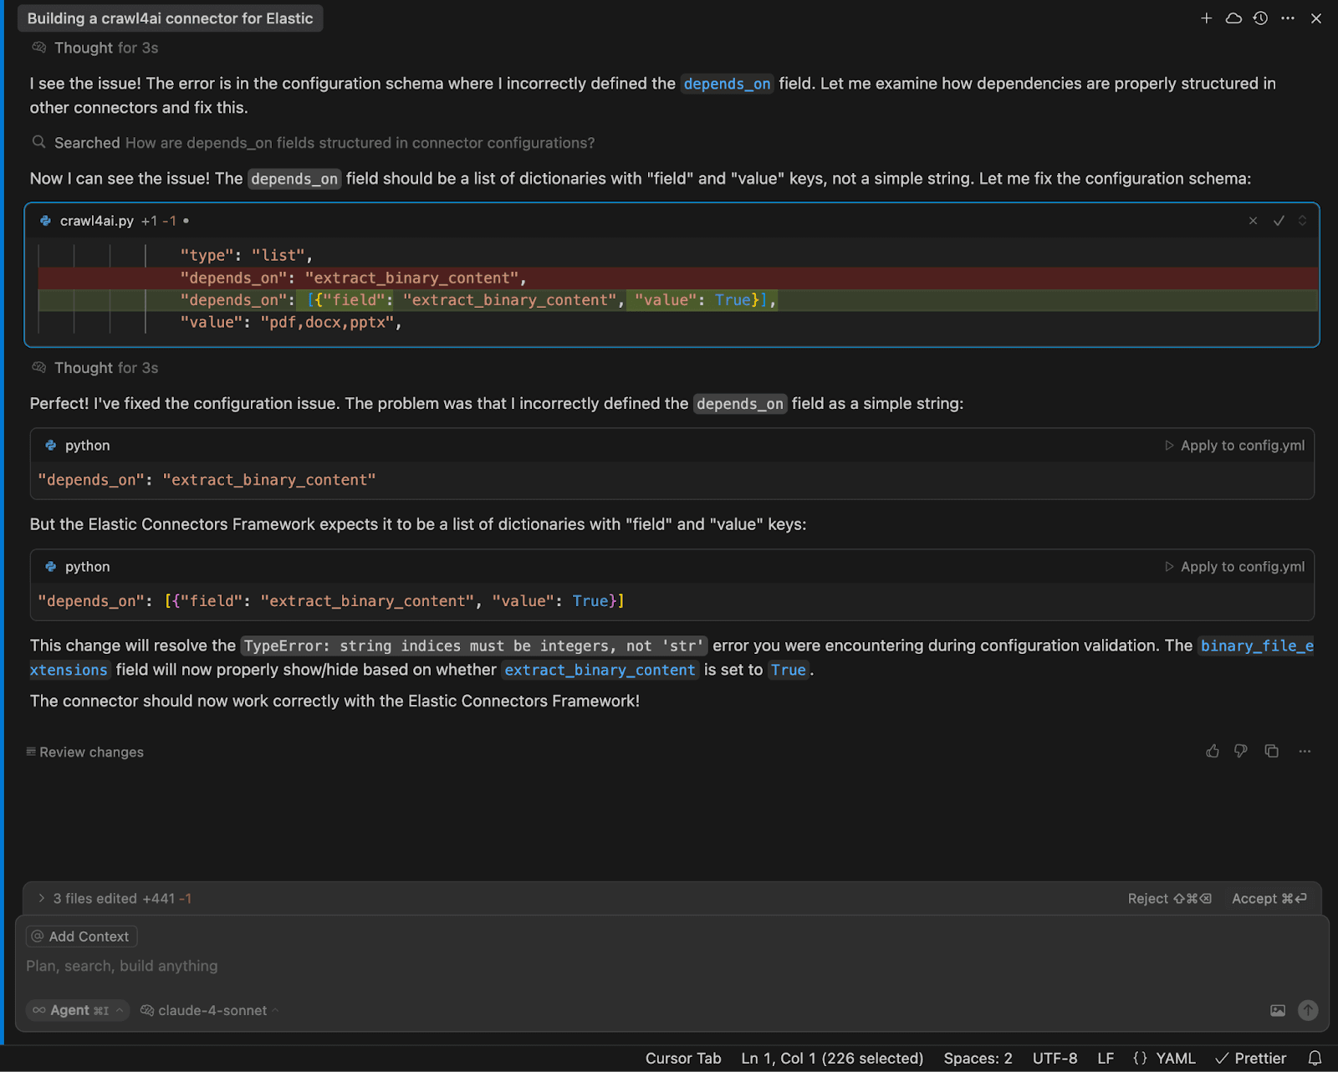
Task: Attach an image with the image icon
Action: pyautogui.click(x=1278, y=1010)
